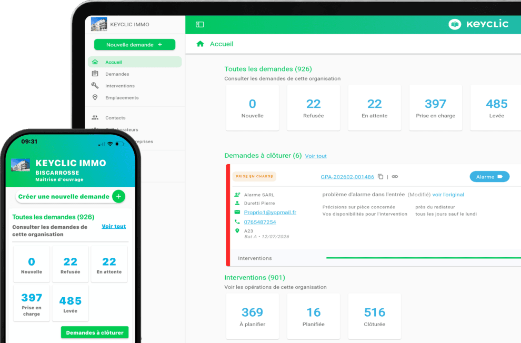Tap Créer une nouvelle demande on phone

pos(71,197)
